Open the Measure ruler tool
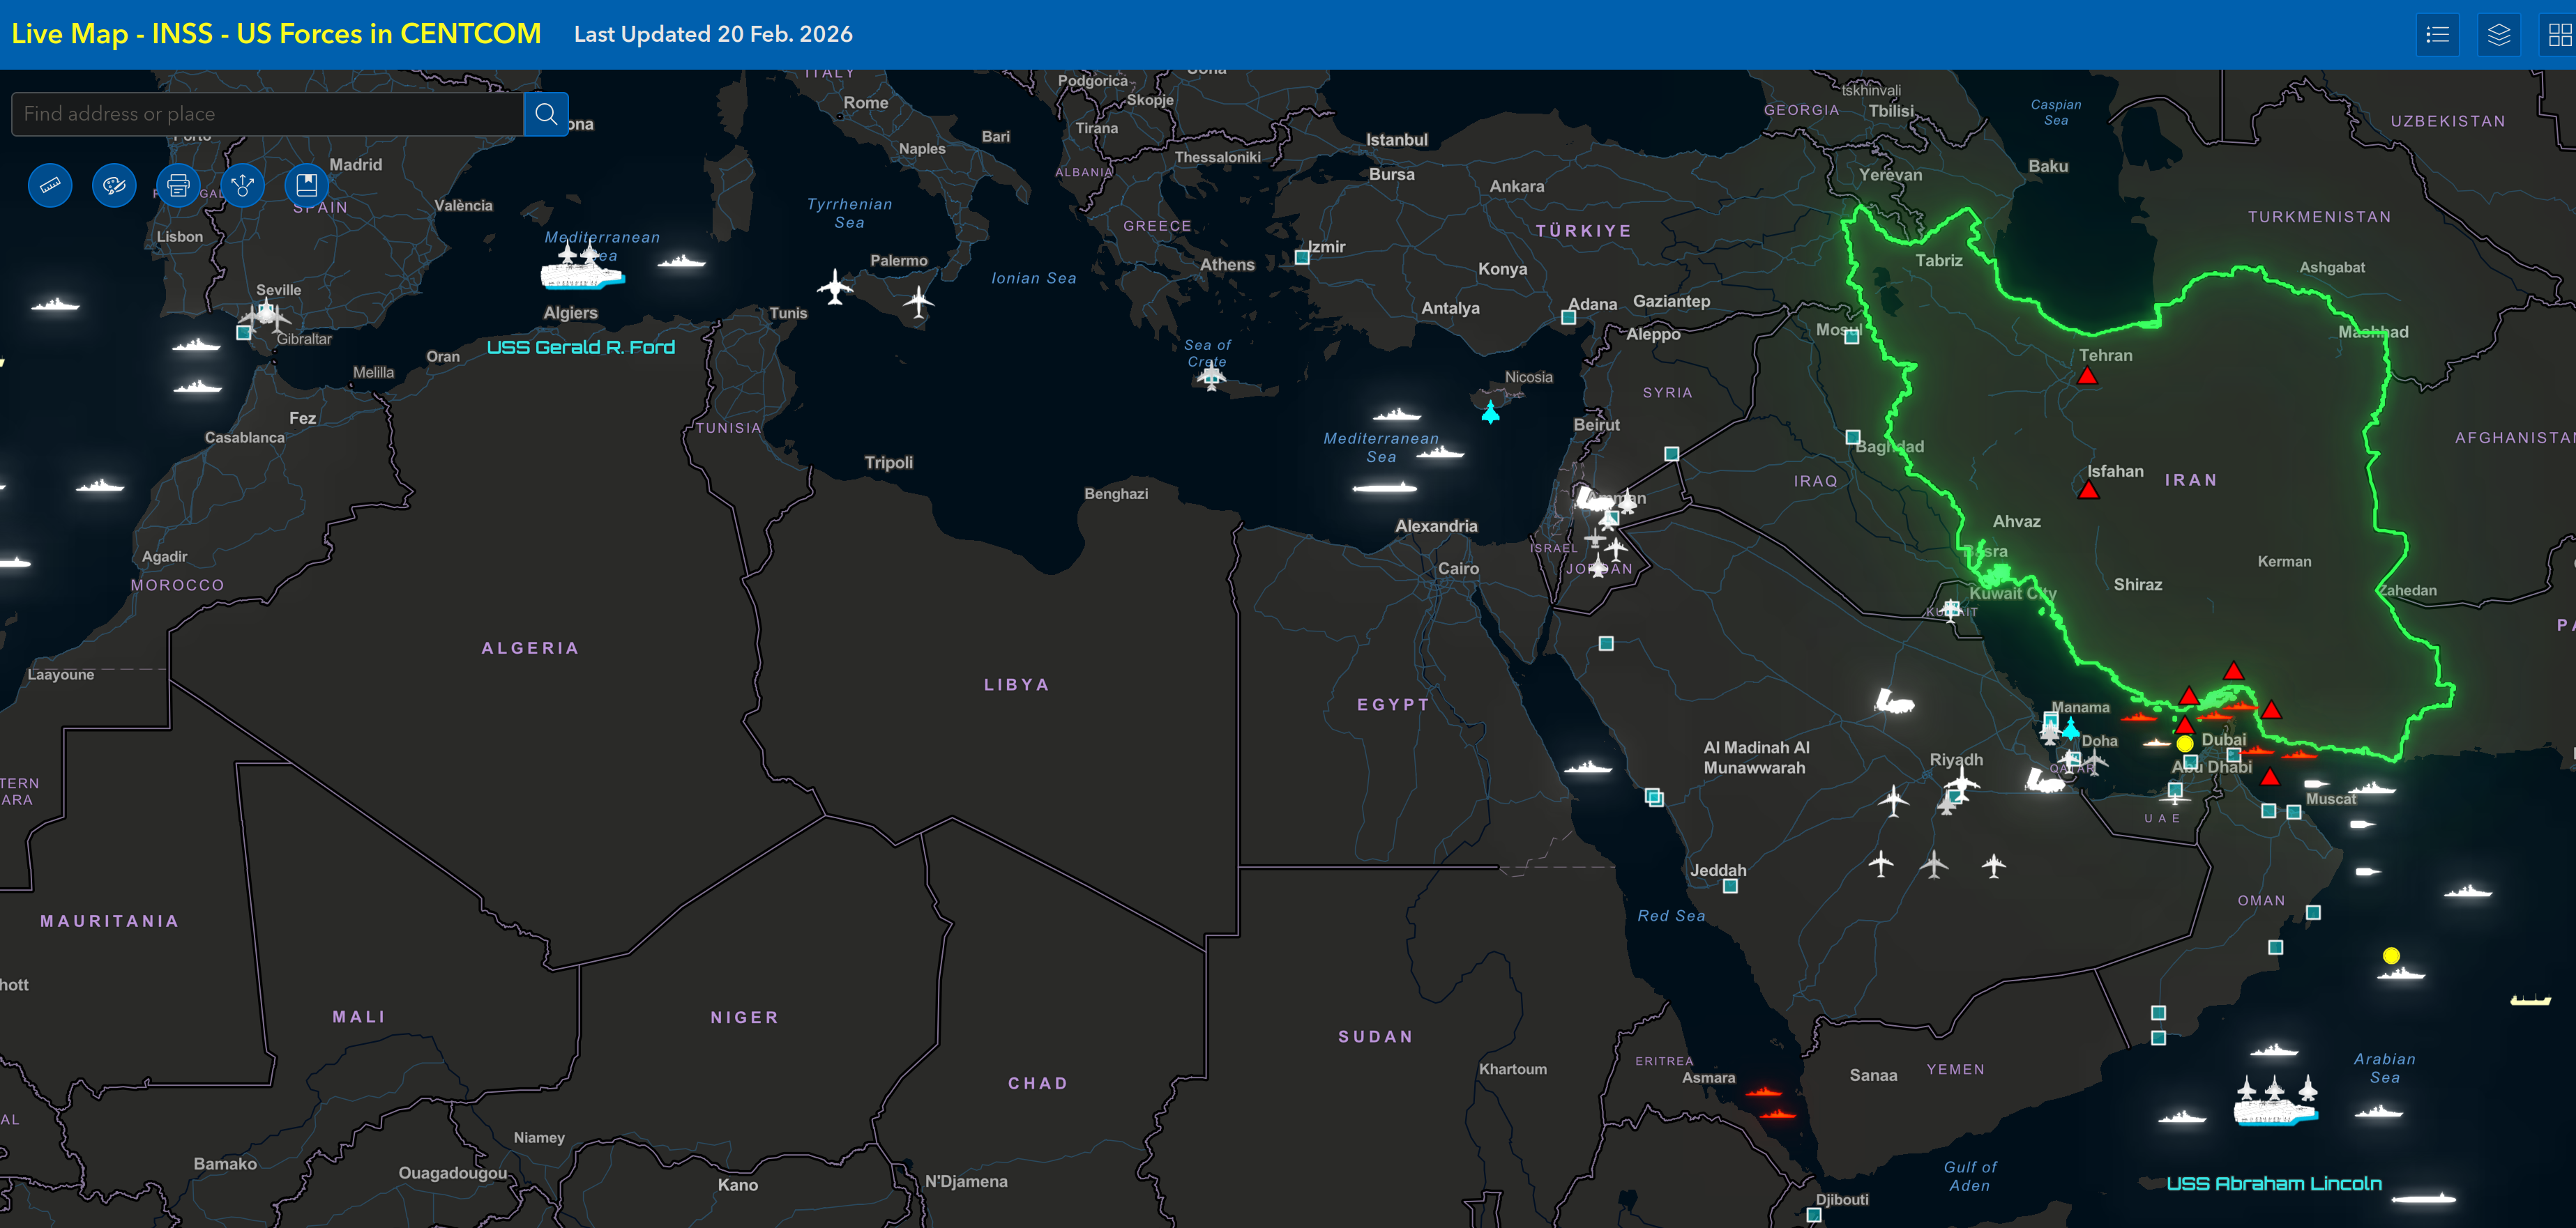 [x=50, y=185]
